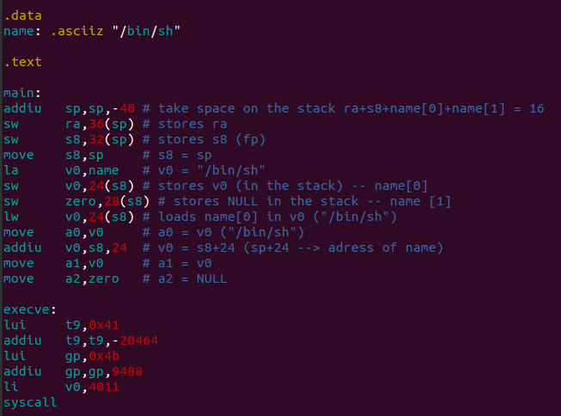The image size is (561, 416).
Task: Click the value 4011 in li instruction
Action: [104, 387]
